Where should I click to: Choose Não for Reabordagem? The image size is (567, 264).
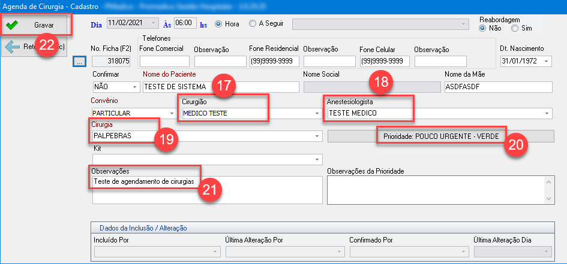pos(482,28)
